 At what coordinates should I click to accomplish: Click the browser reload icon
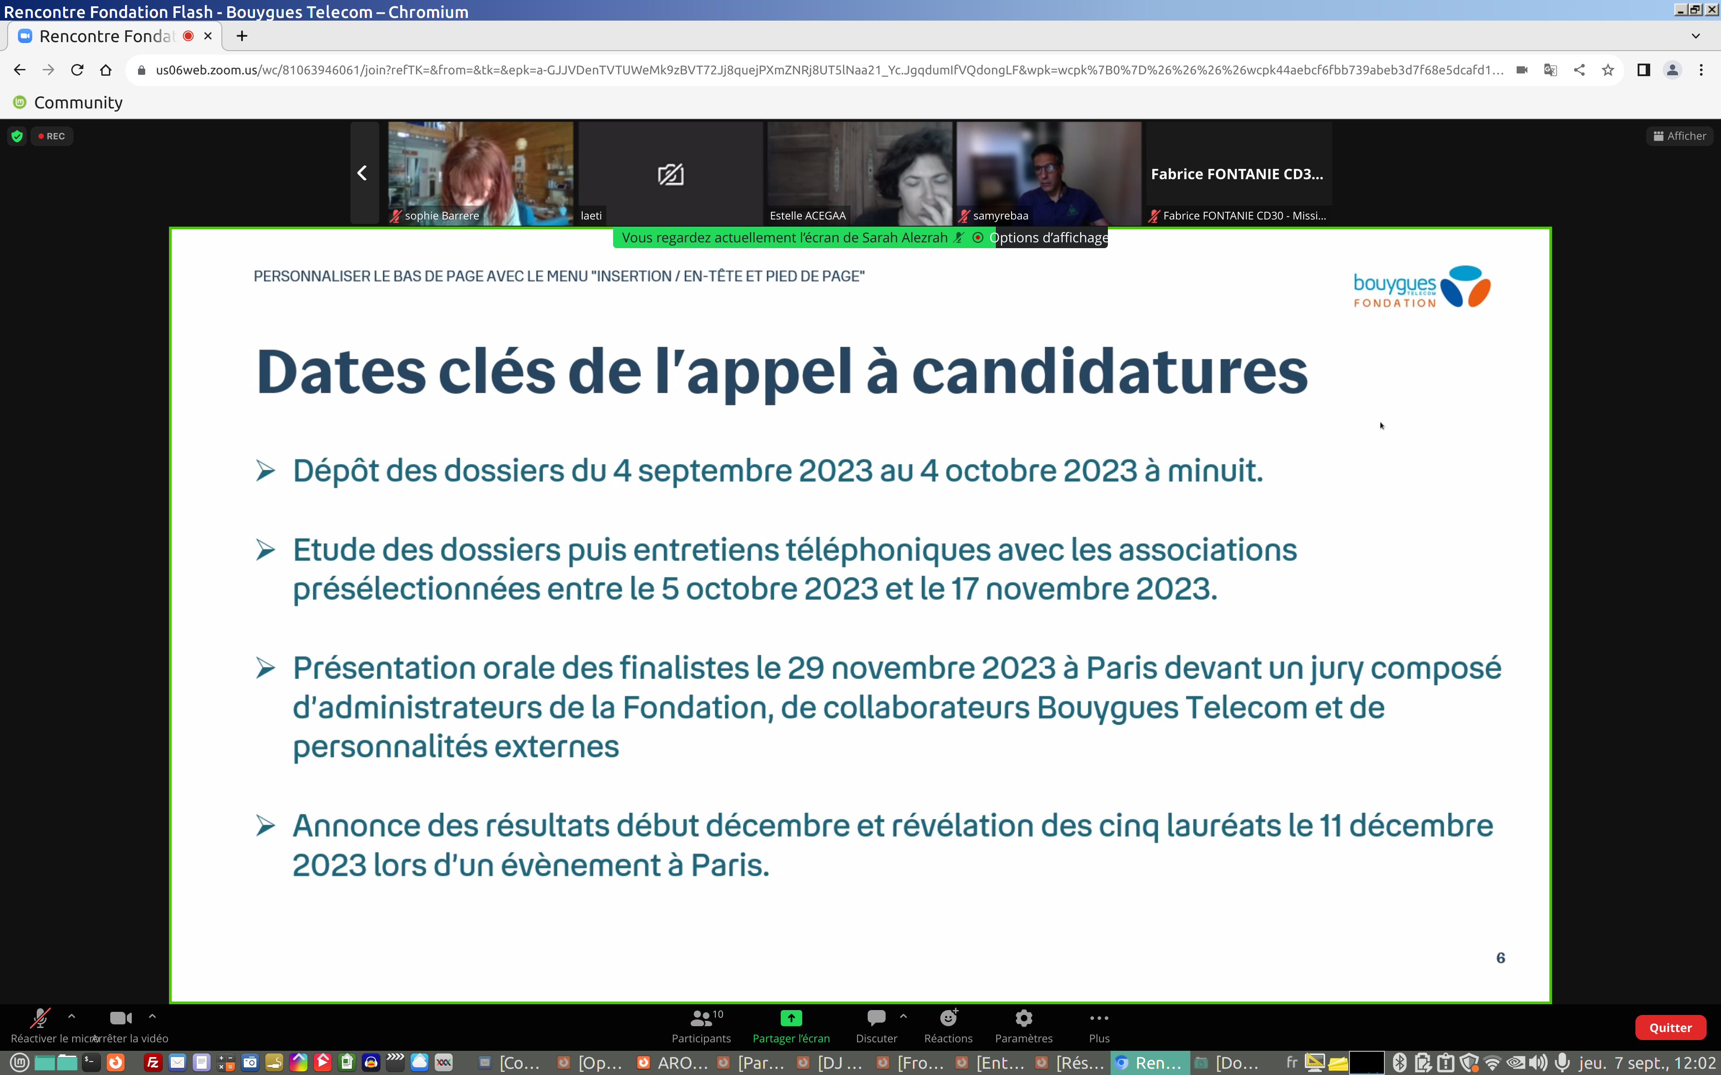(77, 70)
